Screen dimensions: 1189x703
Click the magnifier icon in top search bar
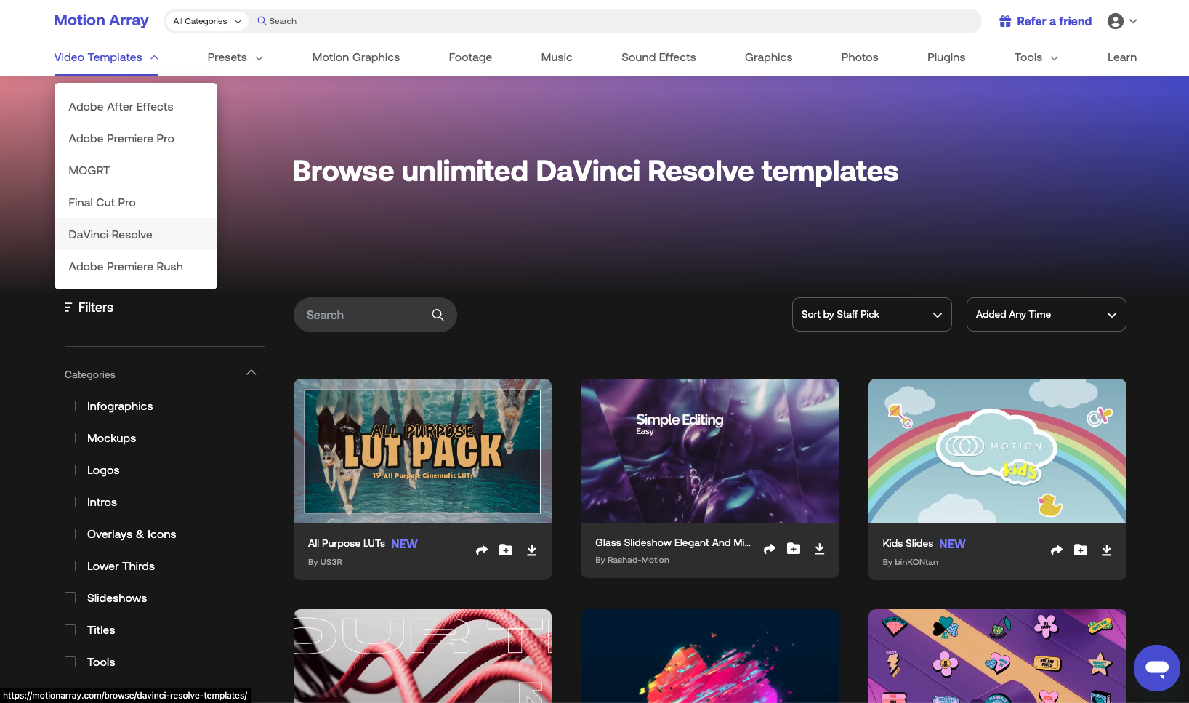pos(262,21)
